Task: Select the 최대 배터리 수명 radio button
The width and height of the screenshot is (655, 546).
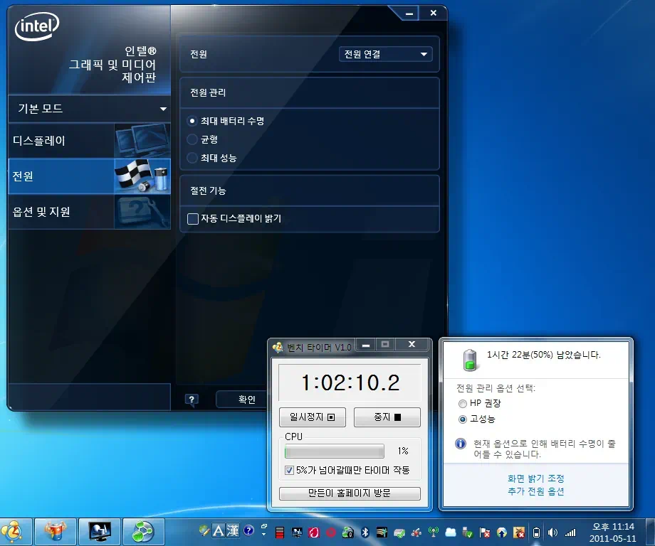Action: click(x=192, y=121)
